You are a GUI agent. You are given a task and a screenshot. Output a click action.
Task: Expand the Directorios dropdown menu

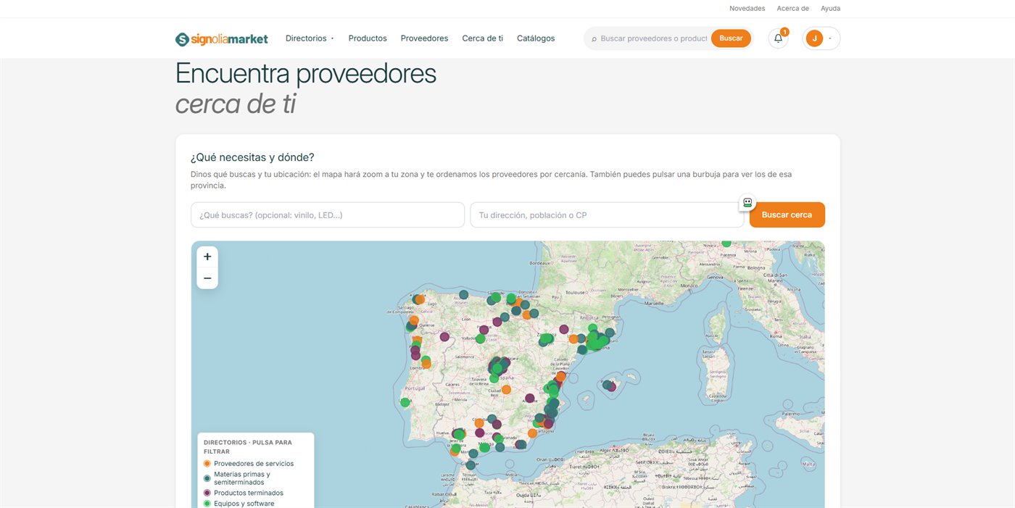[310, 38]
